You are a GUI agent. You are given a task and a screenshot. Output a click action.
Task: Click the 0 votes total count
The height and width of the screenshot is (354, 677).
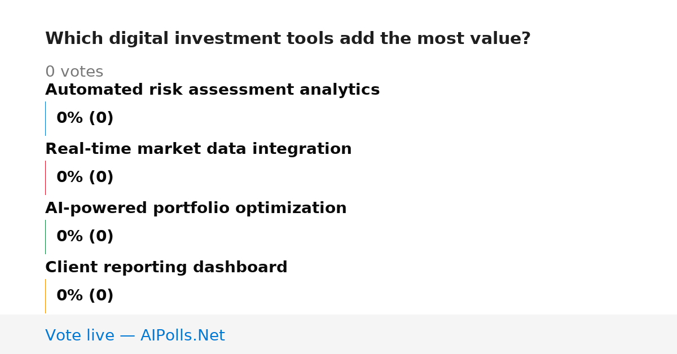click(x=74, y=72)
